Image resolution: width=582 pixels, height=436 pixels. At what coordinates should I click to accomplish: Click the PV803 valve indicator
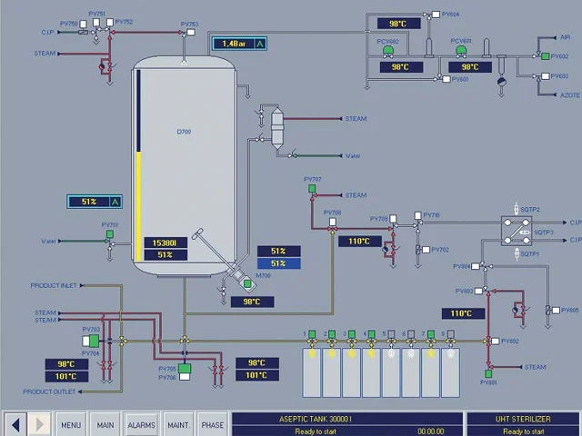[x=478, y=291]
